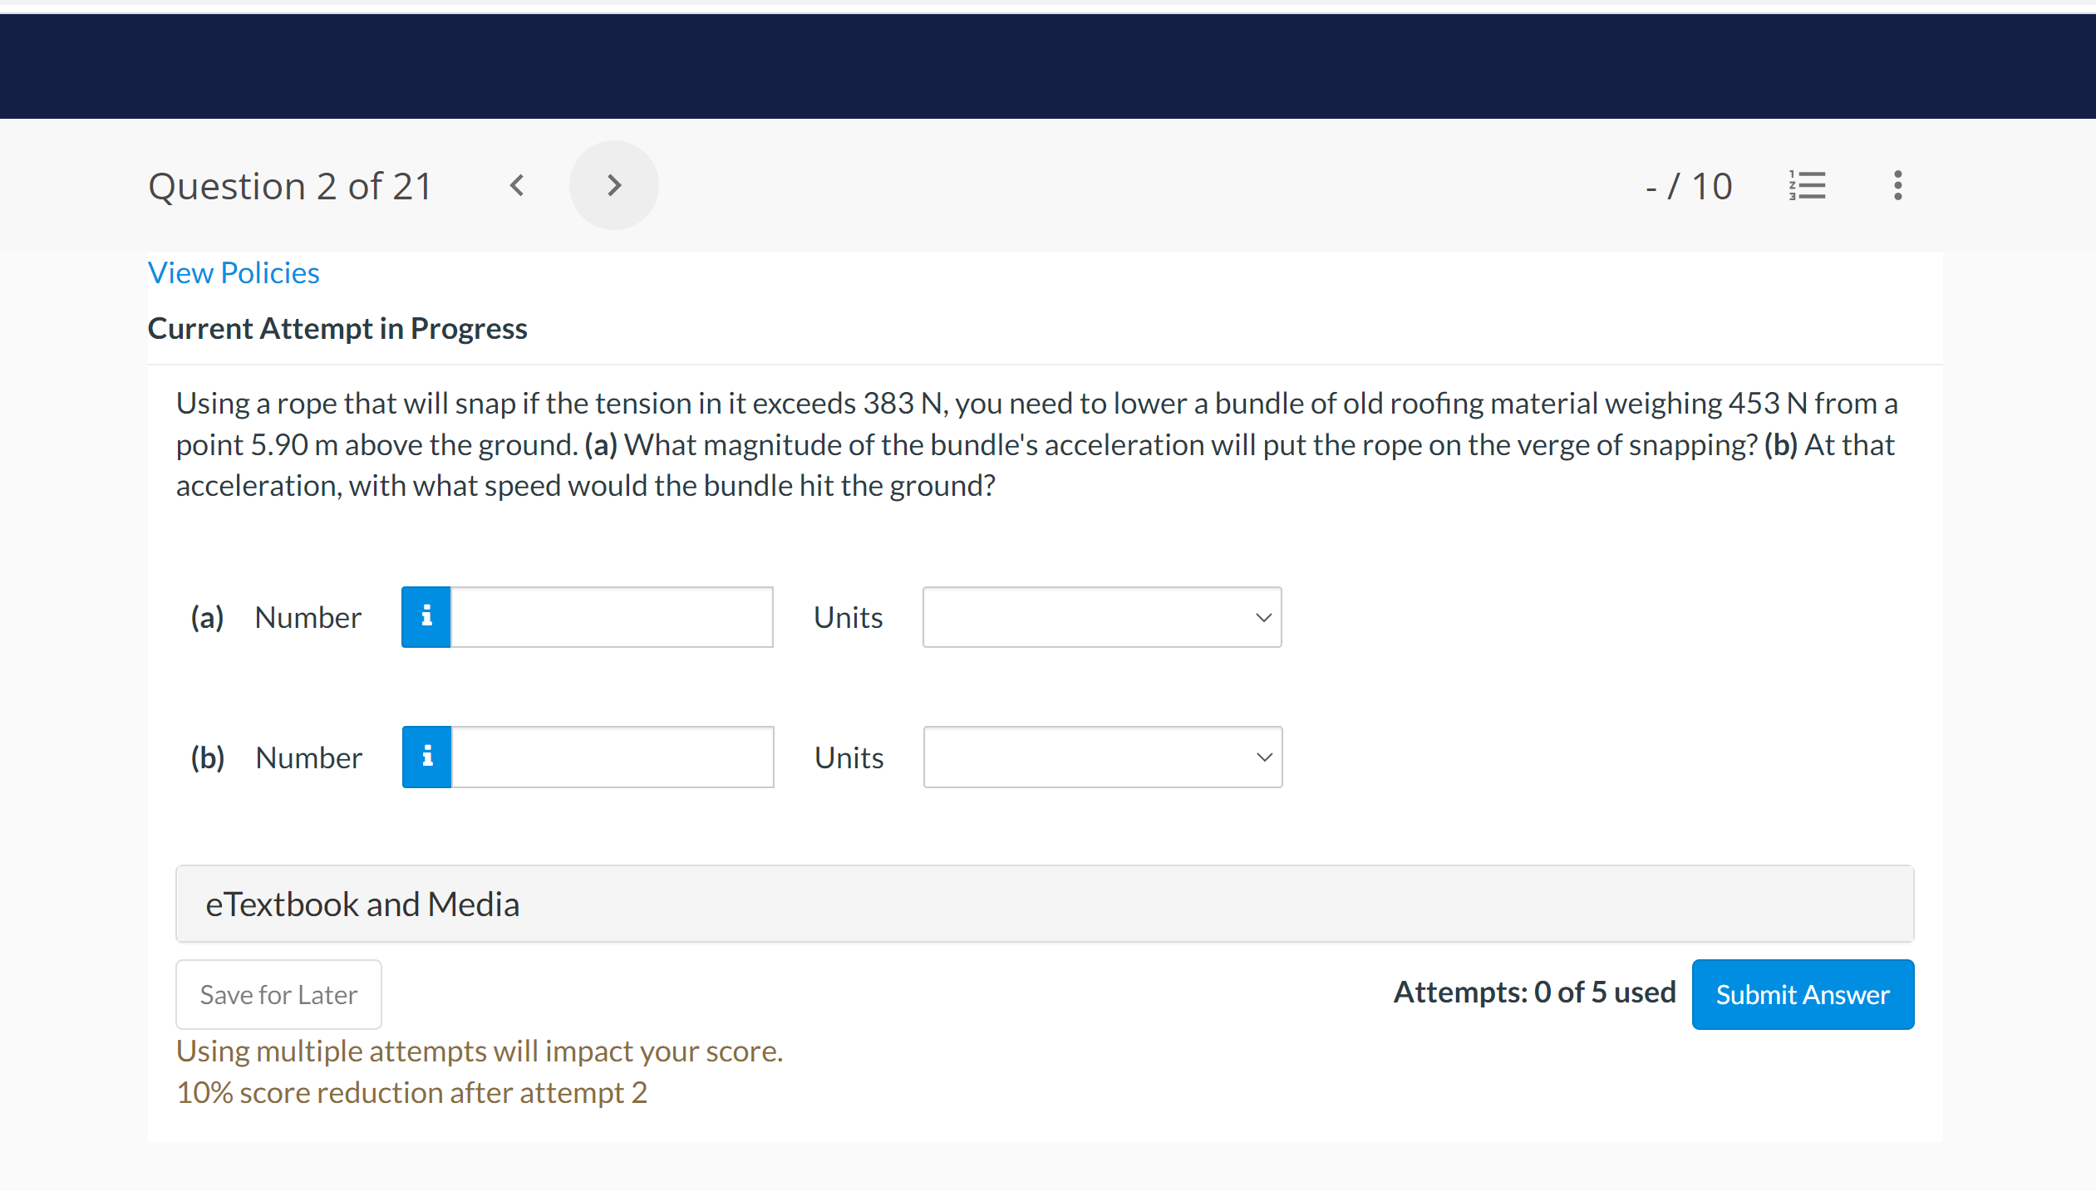This screenshot has width=2096, height=1191.
Task: Open the numbered question list icon
Action: click(x=1807, y=185)
